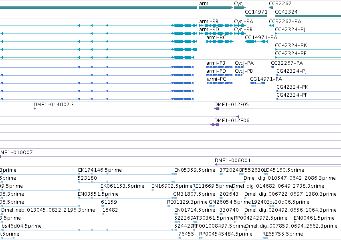Click the CG32267-PA protein label
This screenshot has height=240, width=341.
pos(287,63)
